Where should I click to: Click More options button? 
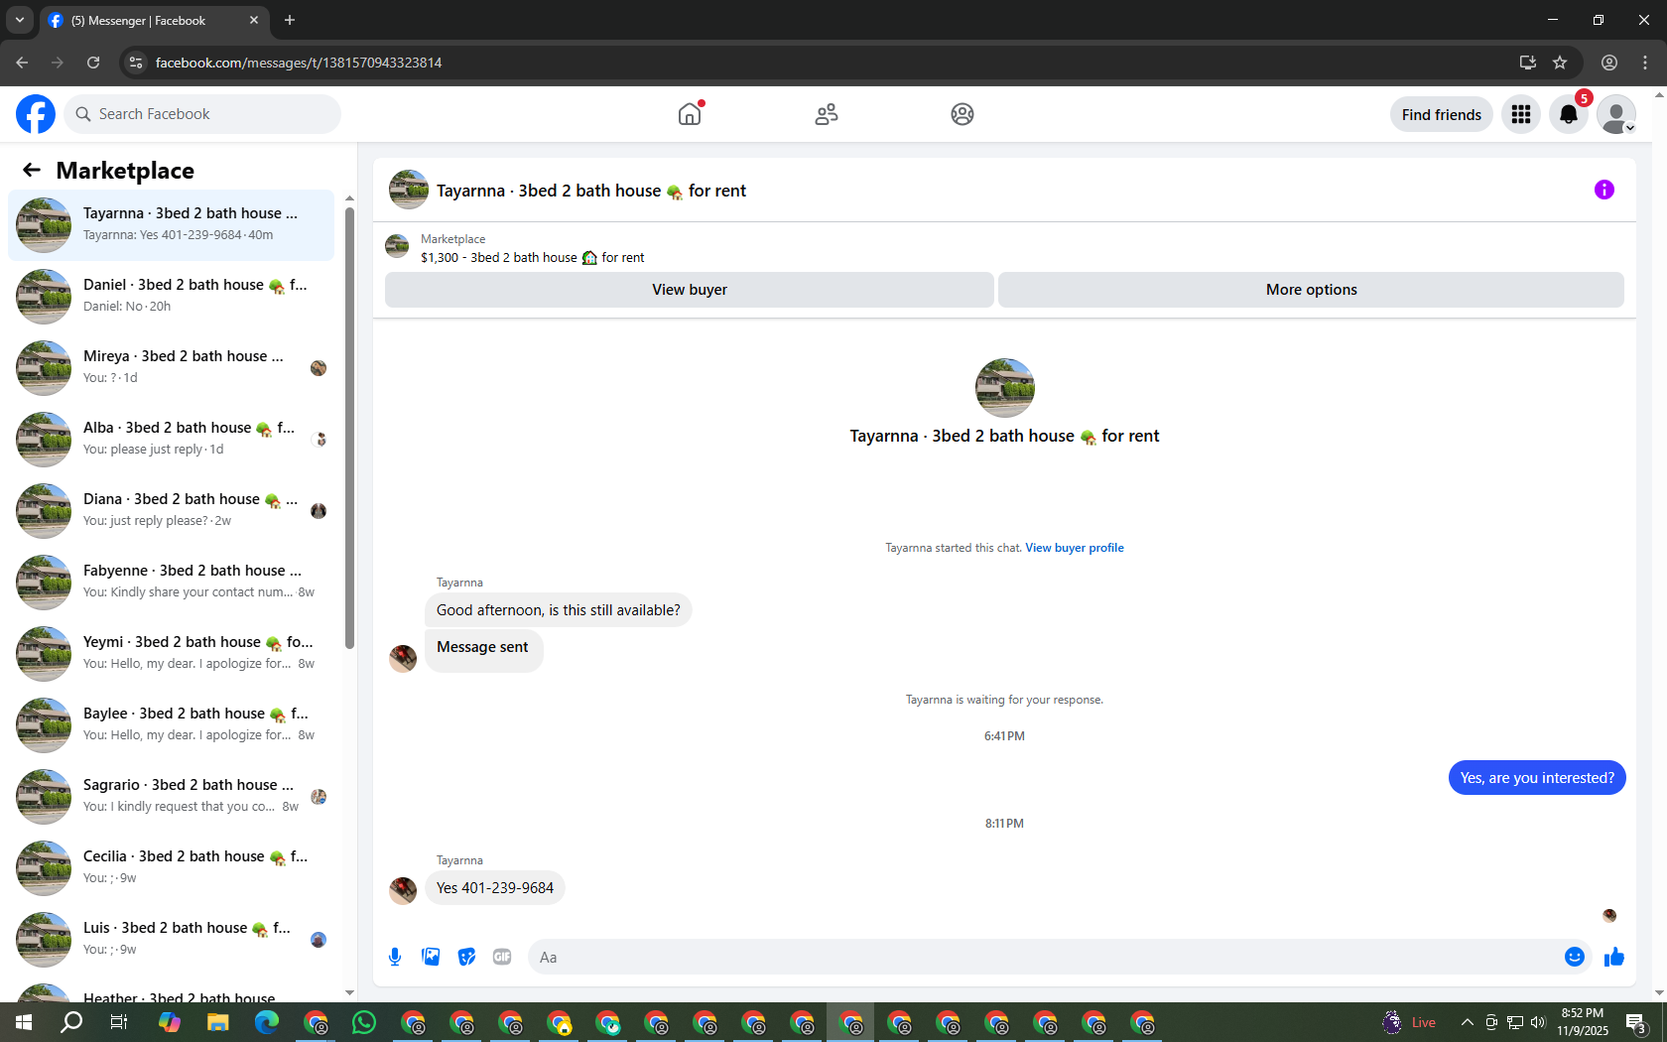point(1312,290)
